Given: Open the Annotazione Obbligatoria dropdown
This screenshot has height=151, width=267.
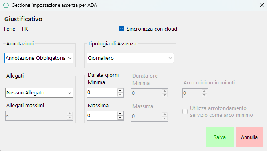Looking at the screenshot, I should pos(39,58).
